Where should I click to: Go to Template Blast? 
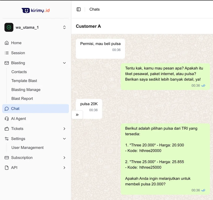[24, 81]
